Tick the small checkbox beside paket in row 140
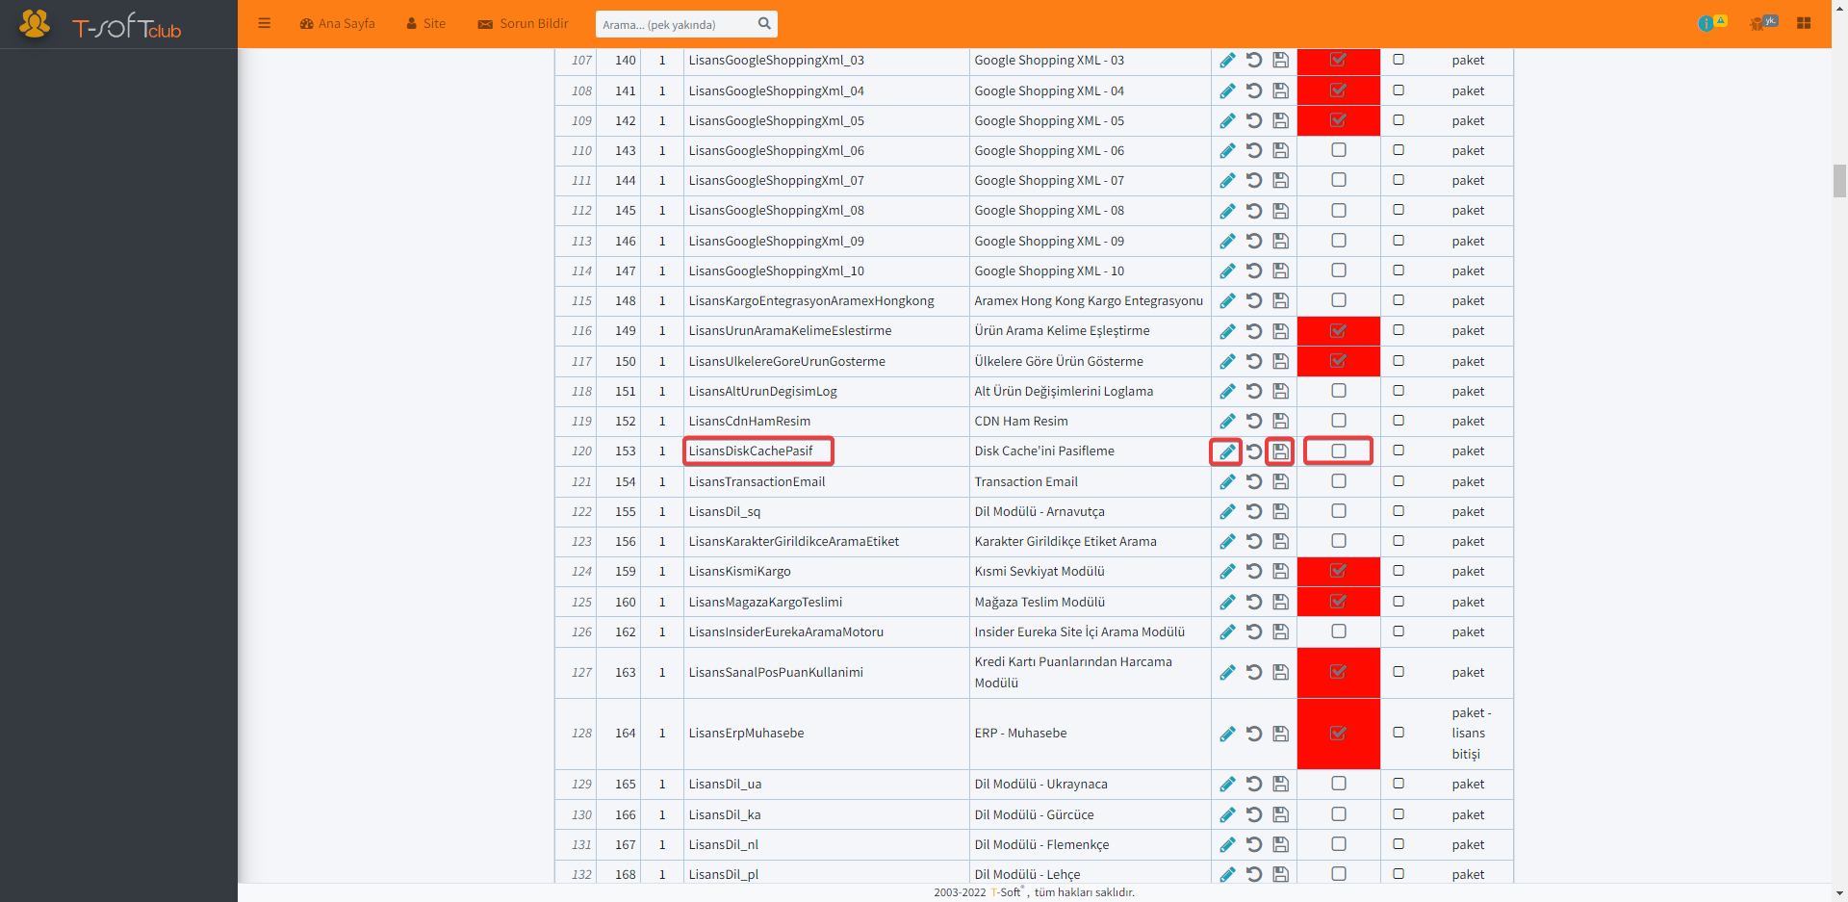The width and height of the screenshot is (1848, 902). [1399, 60]
